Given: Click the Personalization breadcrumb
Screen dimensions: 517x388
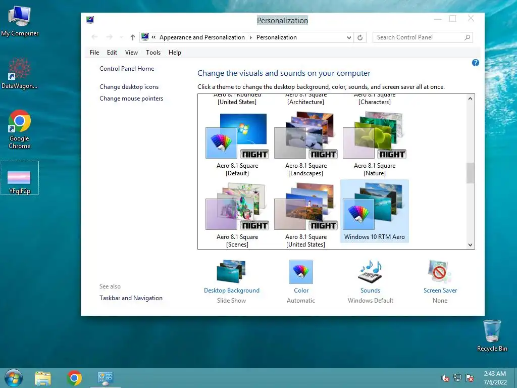Looking at the screenshot, I should coord(277,37).
